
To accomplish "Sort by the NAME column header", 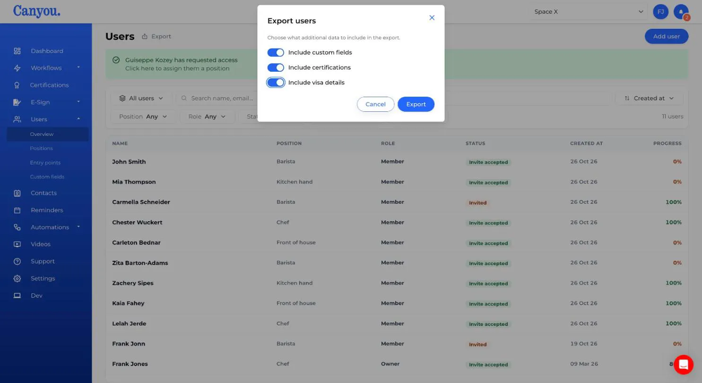I will (x=120, y=143).
